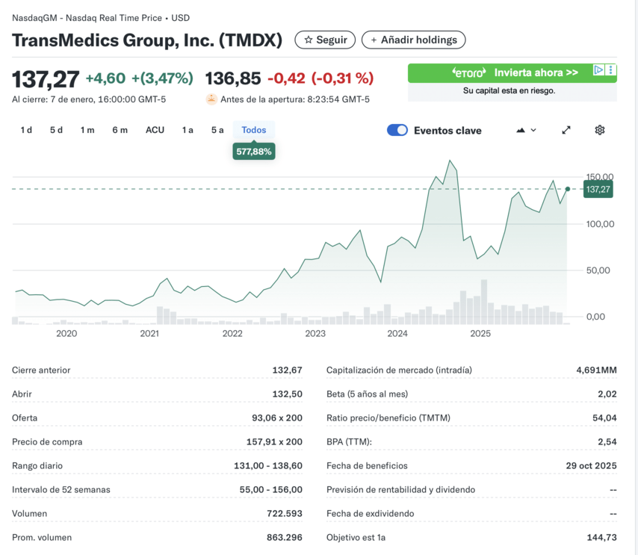Click the star icon in Seguir button

308,40
